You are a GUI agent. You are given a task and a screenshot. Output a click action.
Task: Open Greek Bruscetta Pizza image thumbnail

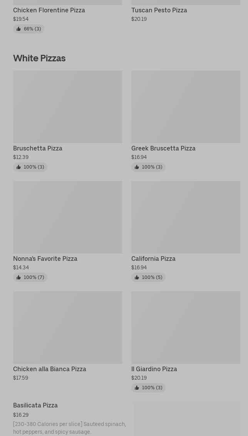pyautogui.click(x=186, y=106)
